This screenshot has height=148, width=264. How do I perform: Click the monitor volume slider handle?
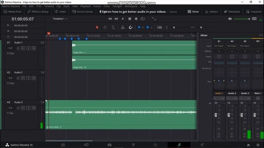coord(249,19)
